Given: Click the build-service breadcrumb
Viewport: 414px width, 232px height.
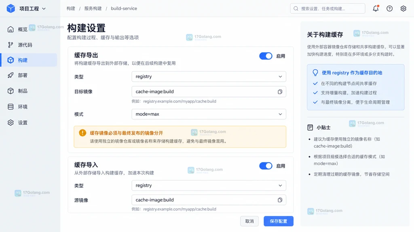Looking at the screenshot, I should coord(124,8).
